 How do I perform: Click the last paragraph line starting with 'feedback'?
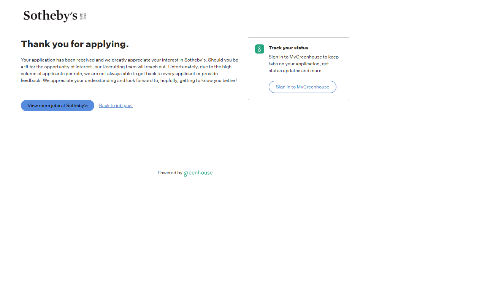128,80
